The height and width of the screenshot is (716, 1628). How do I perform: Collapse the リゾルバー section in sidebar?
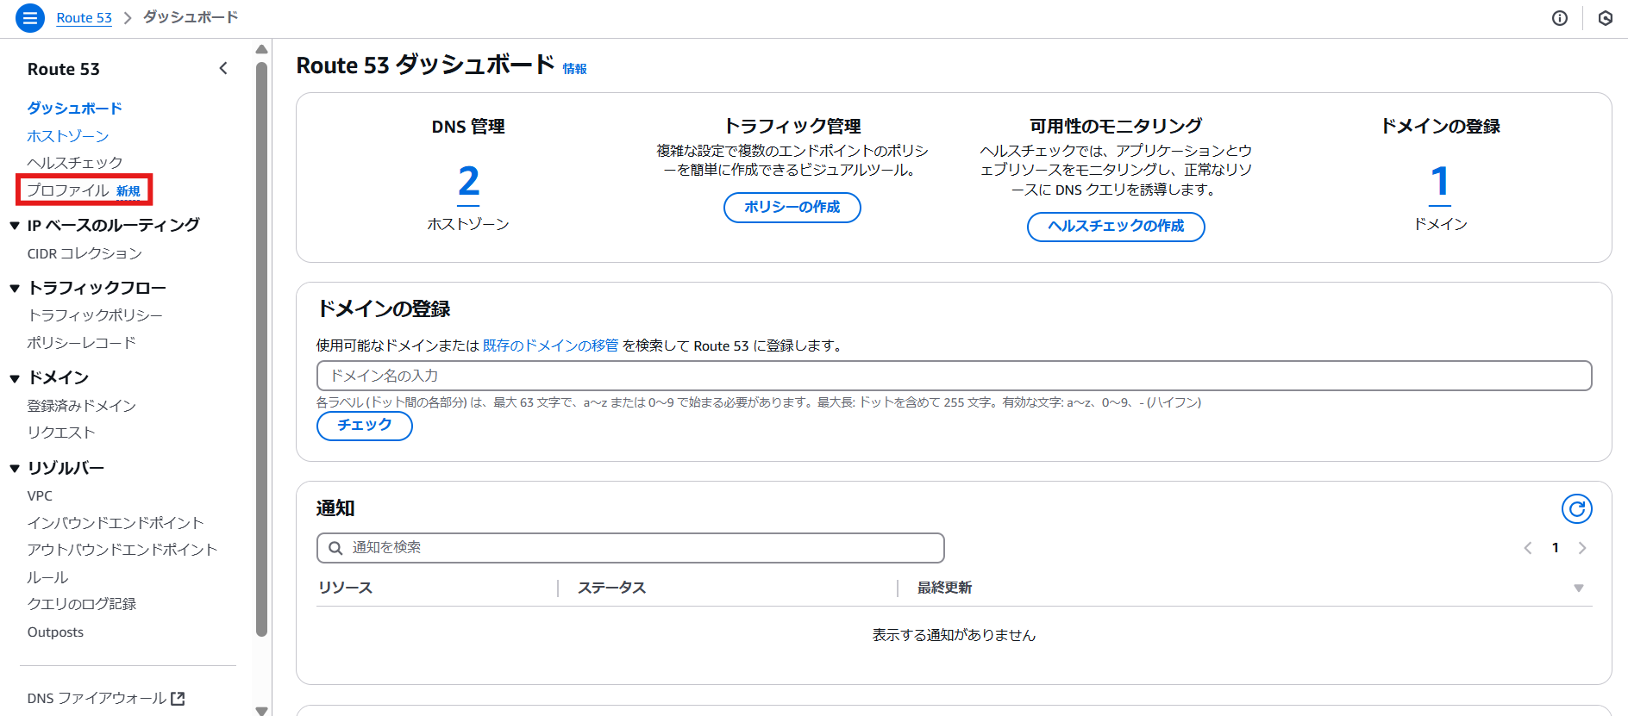15,469
